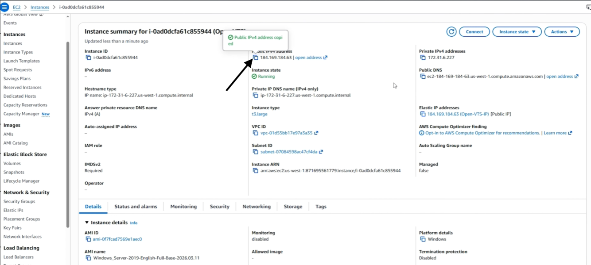
Task: Open vpc-01d55bb17e97a3a35 link
Action: pos(286,133)
